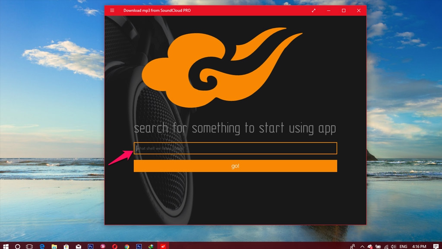This screenshot has width=442, height=249.
Task: Select the red SoundCloud downloader taskbar icon
Action: click(163, 246)
